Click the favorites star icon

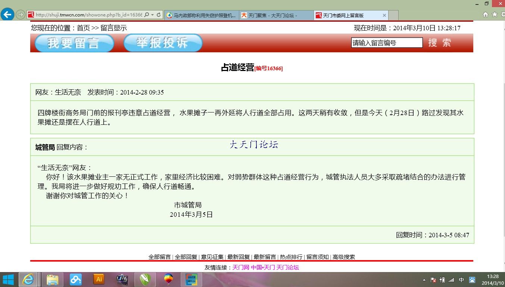495,15
